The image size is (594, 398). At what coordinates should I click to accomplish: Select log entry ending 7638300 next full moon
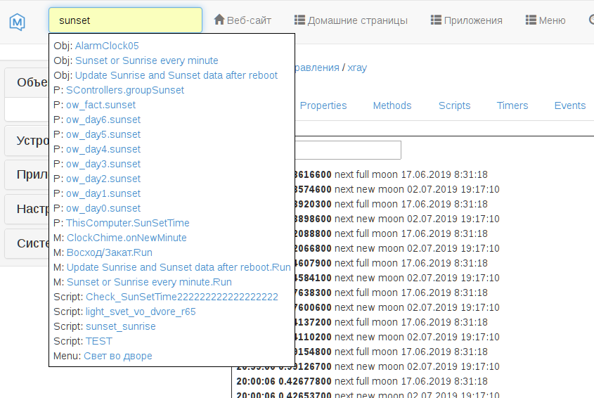point(391,293)
